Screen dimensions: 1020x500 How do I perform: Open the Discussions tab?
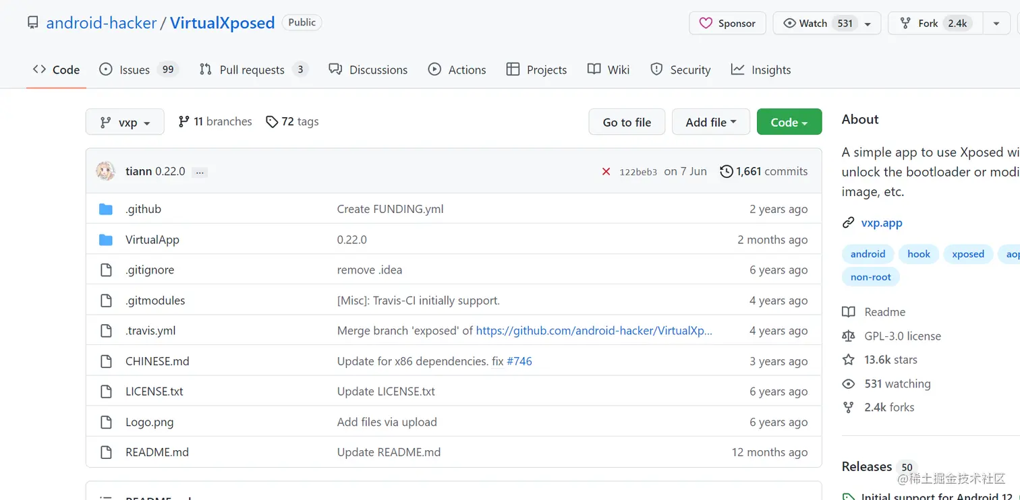[x=368, y=69]
